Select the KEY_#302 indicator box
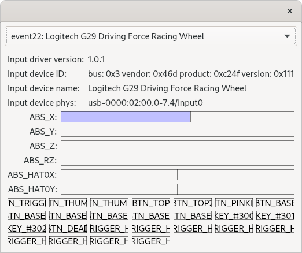 (27, 228)
